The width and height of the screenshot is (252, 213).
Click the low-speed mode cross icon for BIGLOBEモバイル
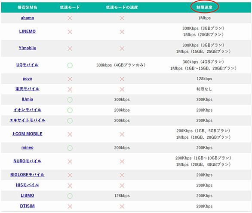coord(70,175)
